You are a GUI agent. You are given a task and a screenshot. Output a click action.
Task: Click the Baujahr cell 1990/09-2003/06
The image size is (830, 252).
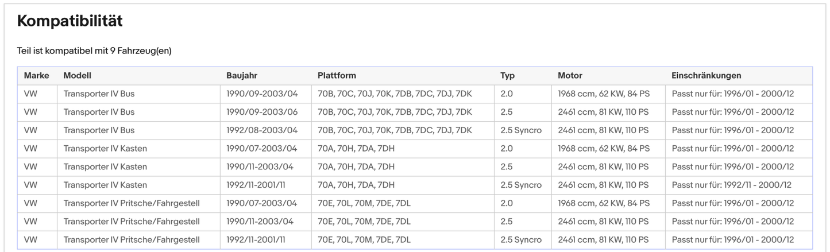[261, 112]
